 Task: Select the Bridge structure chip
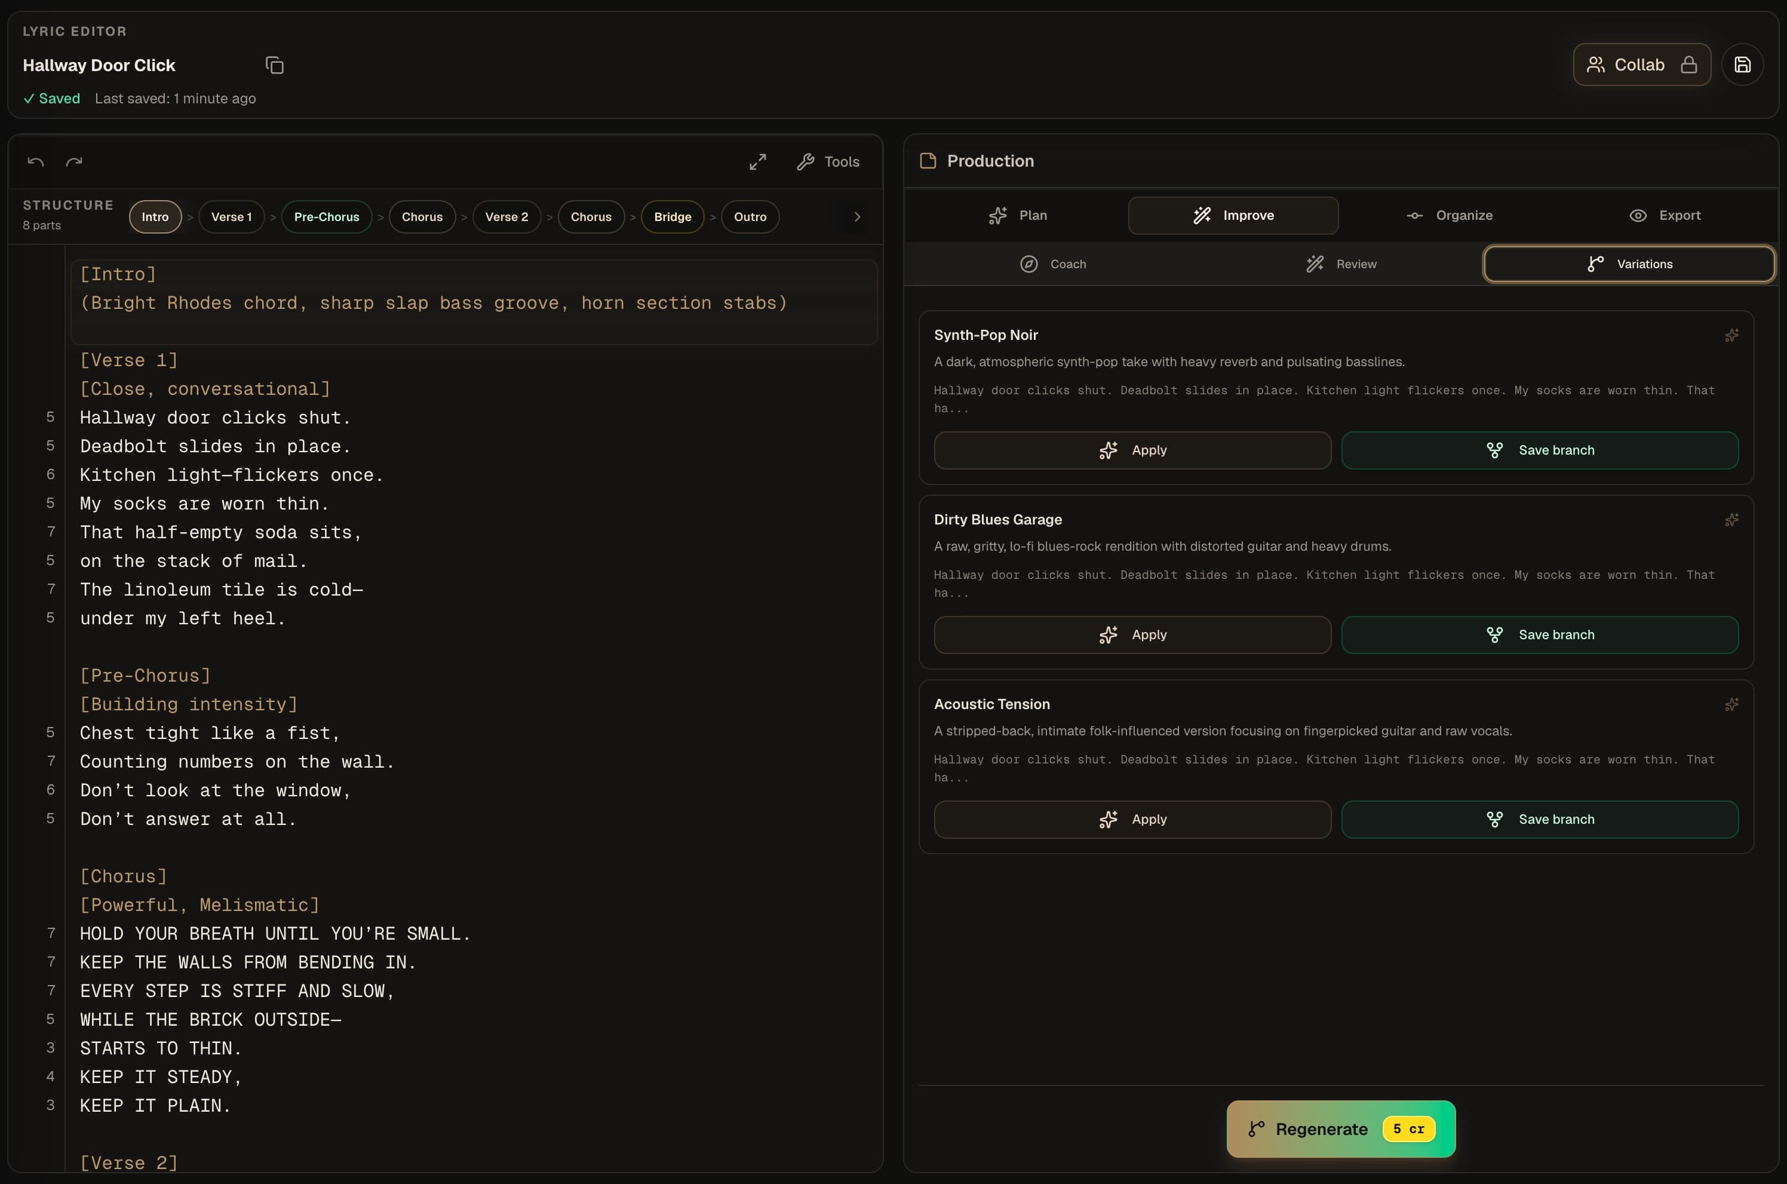[673, 217]
